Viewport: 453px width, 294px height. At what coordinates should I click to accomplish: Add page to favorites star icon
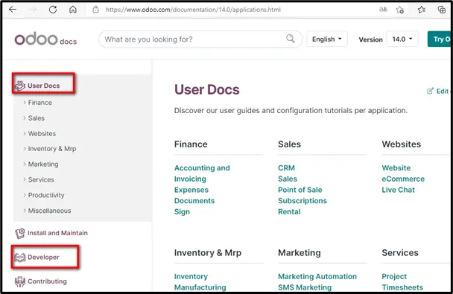click(400, 10)
